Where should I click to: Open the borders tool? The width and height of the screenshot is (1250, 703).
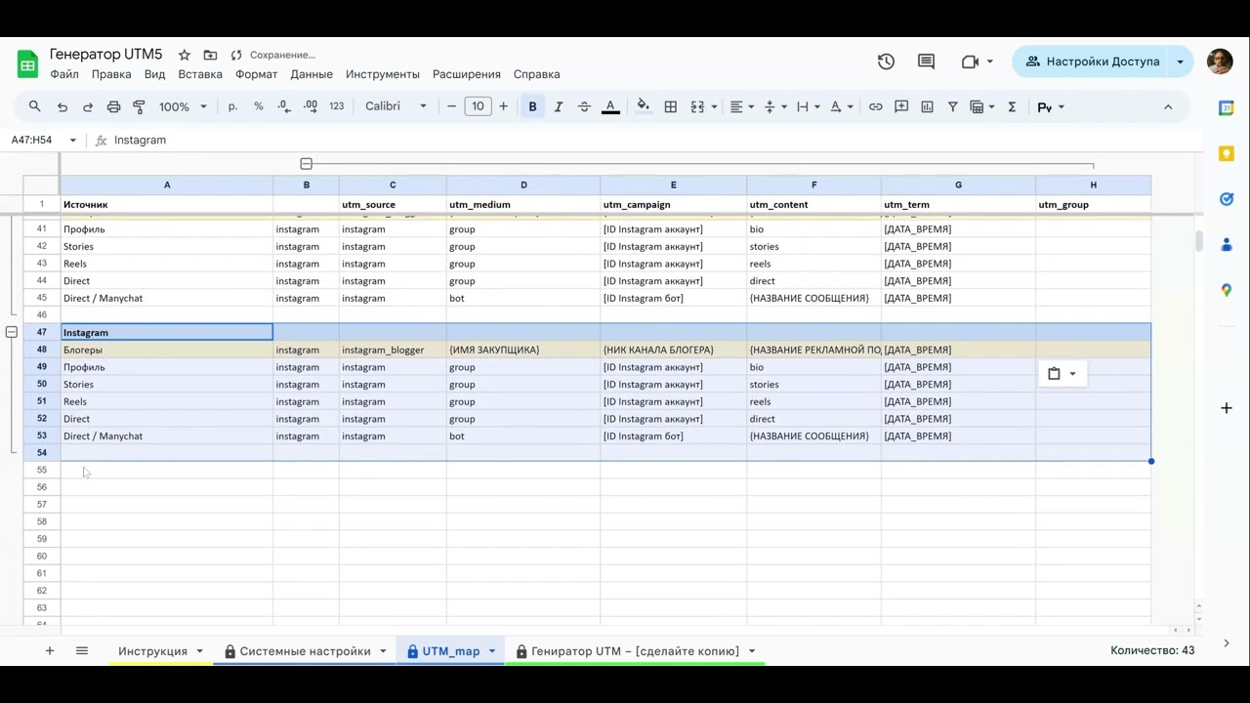pyautogui.click(x=671, y=106)
